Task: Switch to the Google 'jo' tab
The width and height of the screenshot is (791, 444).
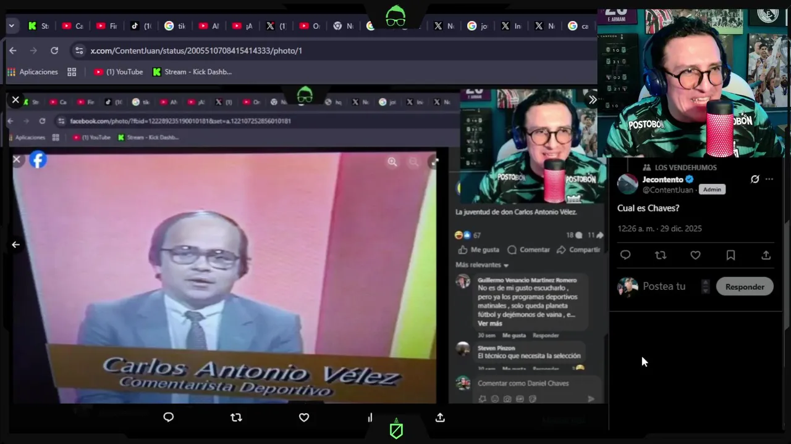Action: point(478,26)
